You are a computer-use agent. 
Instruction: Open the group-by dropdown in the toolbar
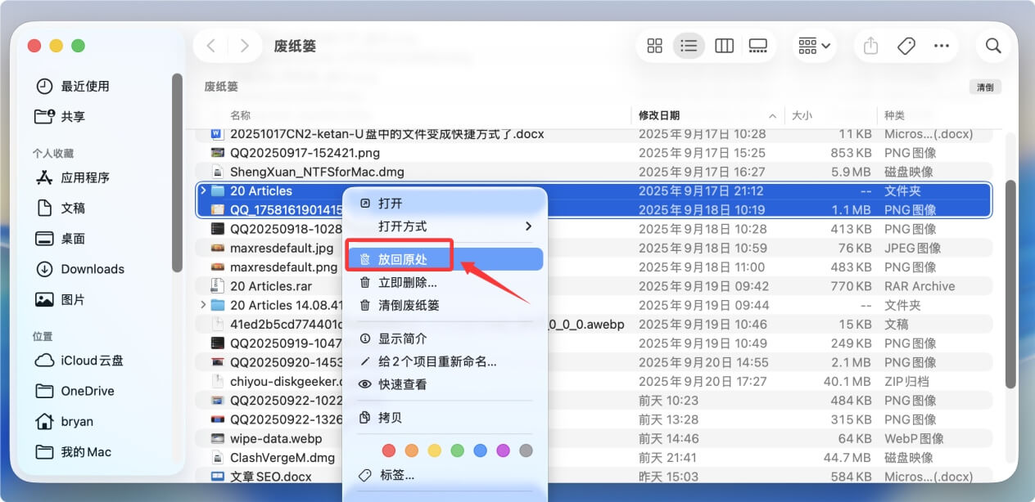(813, 46)
